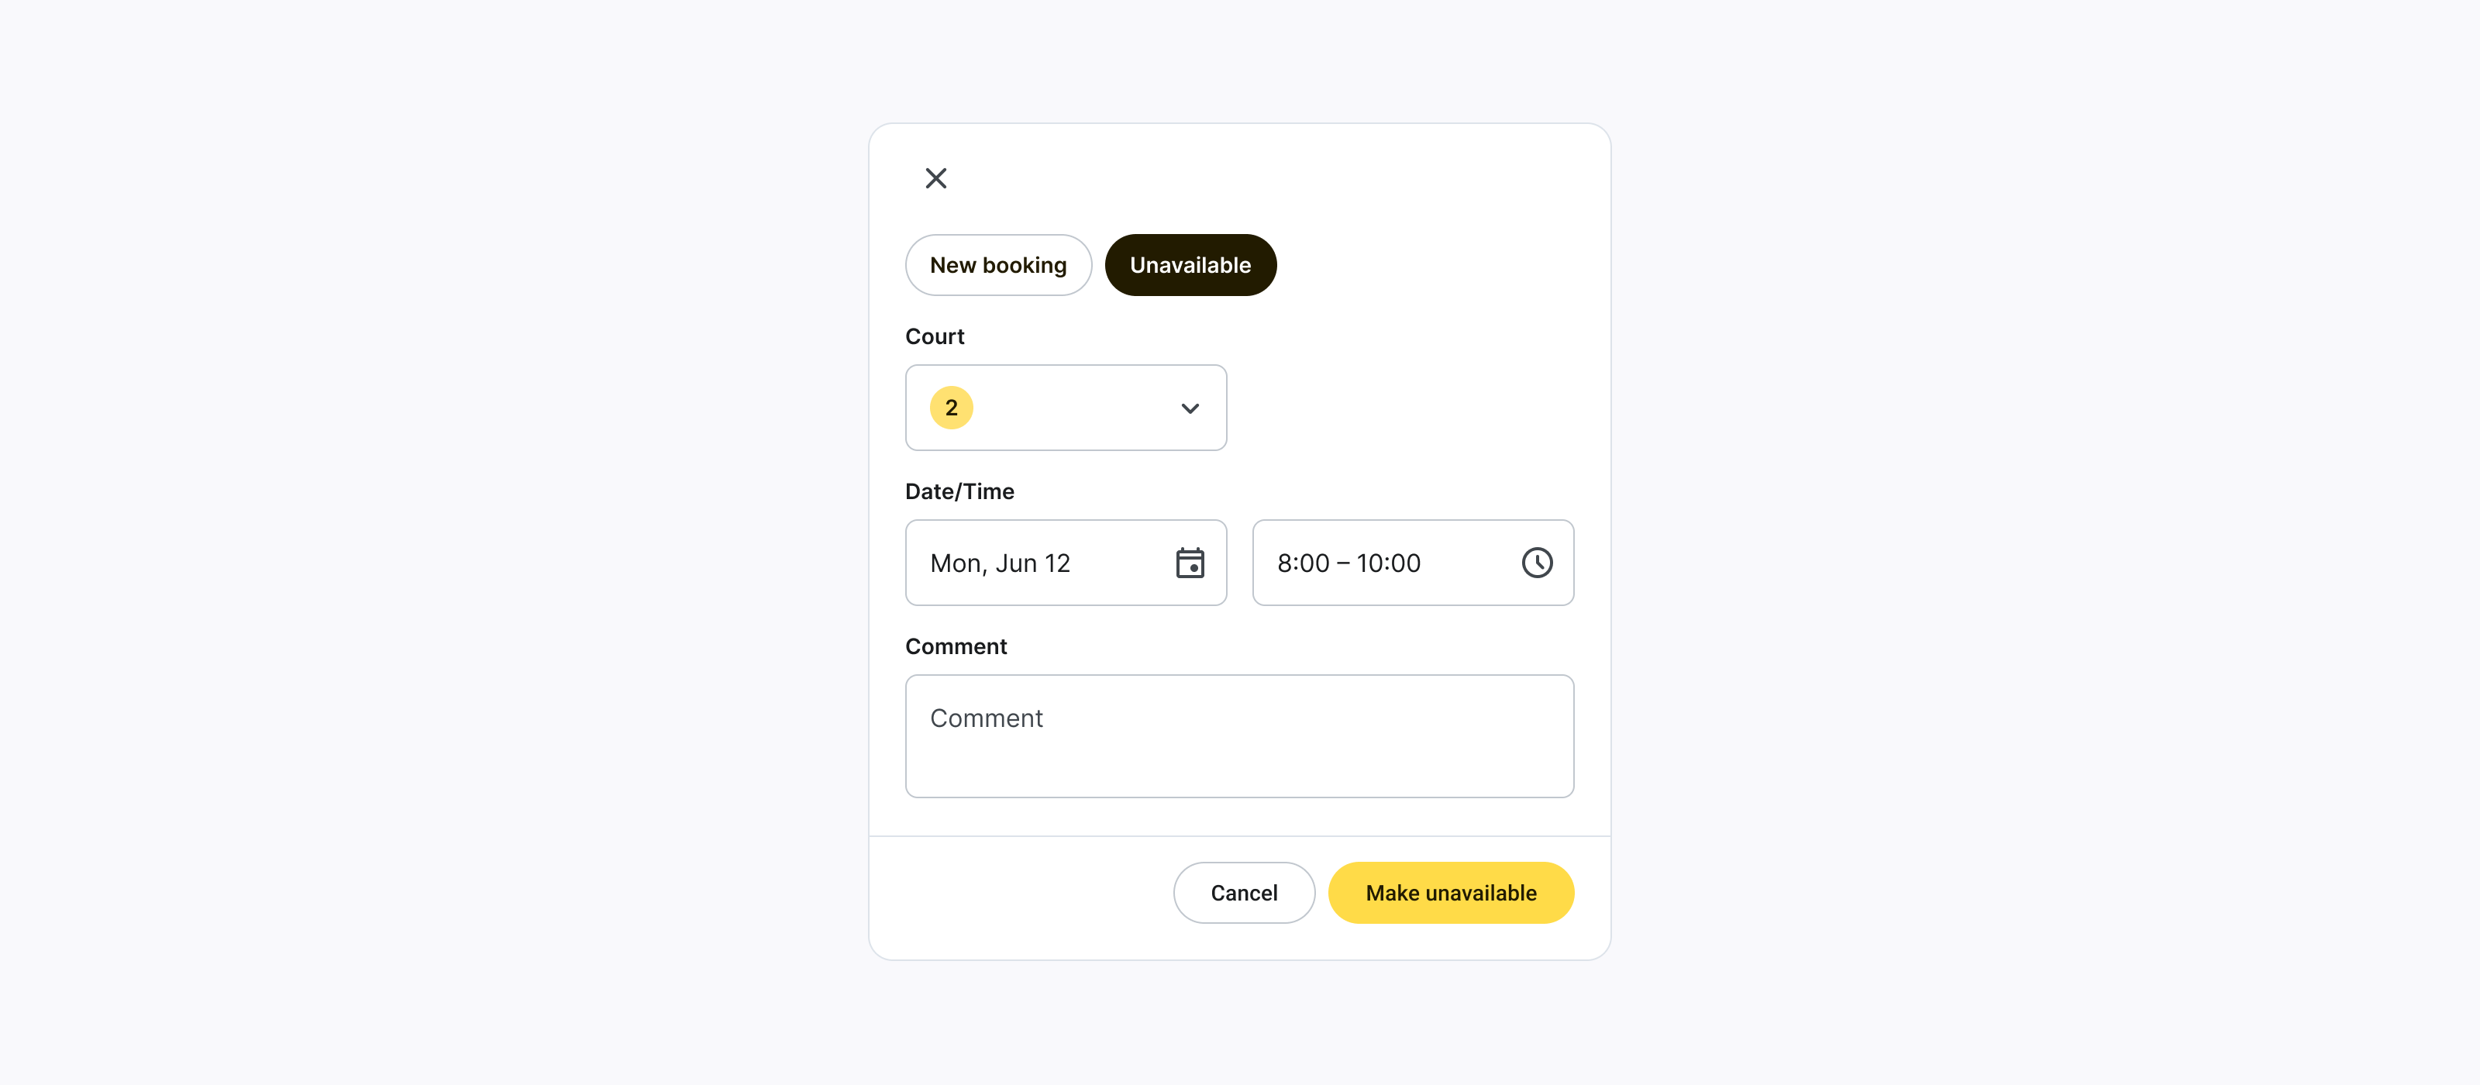Click inside the Comment text area
This screenshot has width=2480, height=1085.
point(1239,735)
